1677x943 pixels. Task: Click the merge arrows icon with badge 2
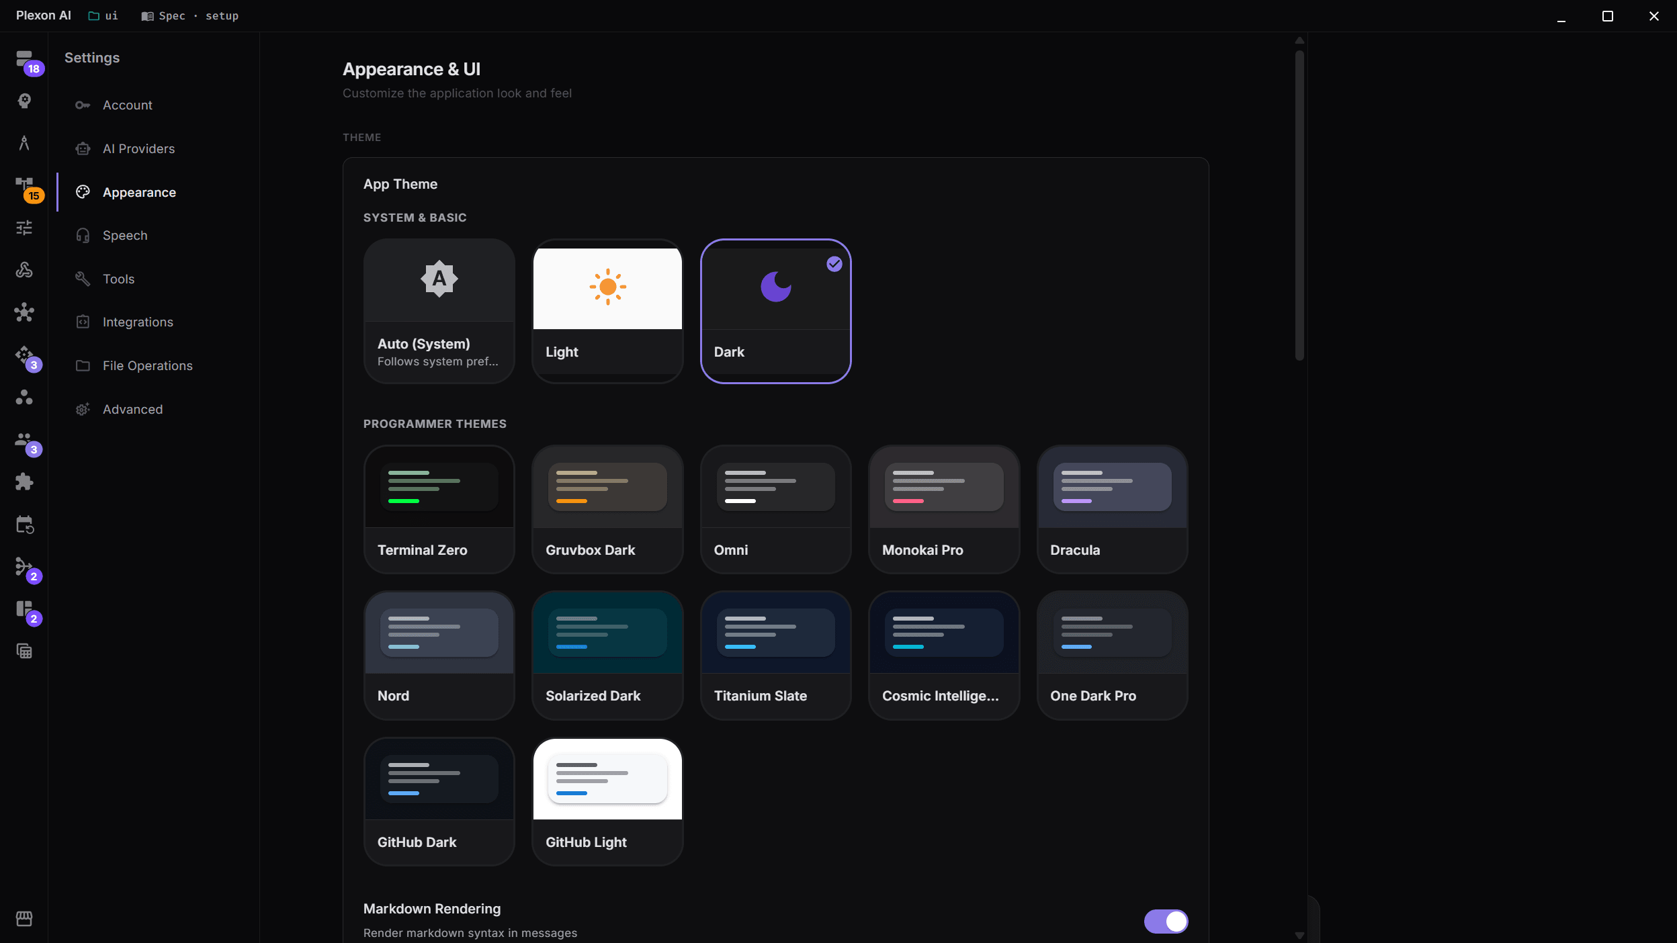(x=25, y=567)
